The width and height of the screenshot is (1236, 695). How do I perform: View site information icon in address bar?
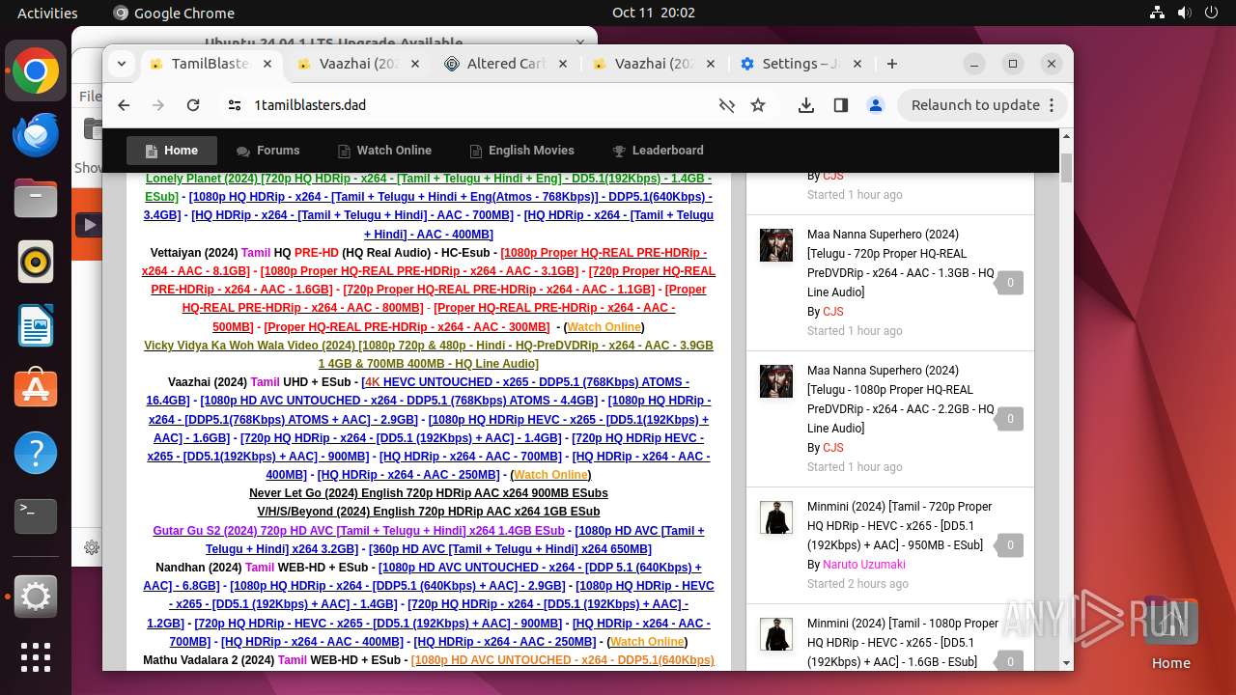pyautogui.click(x=234, y=105)
